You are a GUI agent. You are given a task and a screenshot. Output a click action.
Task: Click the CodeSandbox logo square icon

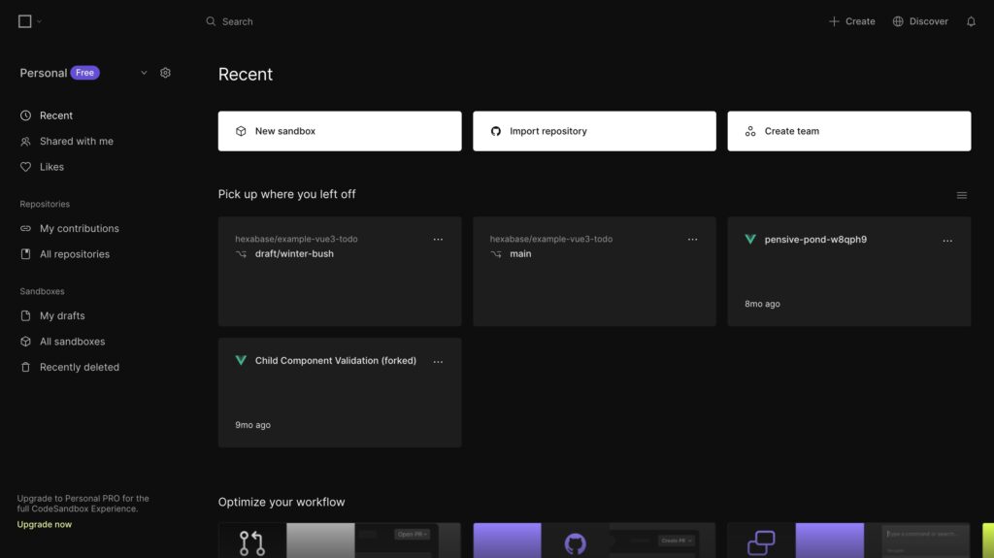click(25, 21)
